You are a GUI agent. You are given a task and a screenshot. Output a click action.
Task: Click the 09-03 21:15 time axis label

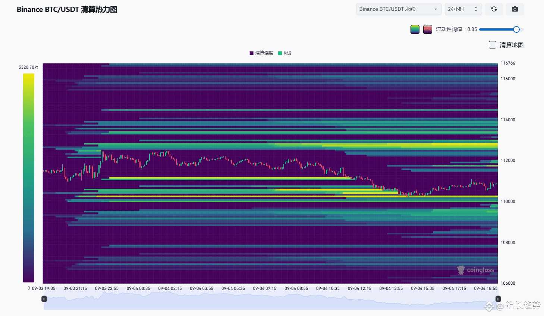pyautogui.click(x=75, y=288)
